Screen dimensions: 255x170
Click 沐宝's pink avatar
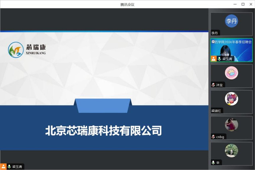[231, 72]
